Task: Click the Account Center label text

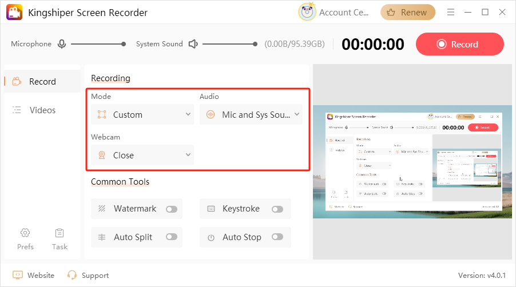Action: tap(344, 13)
